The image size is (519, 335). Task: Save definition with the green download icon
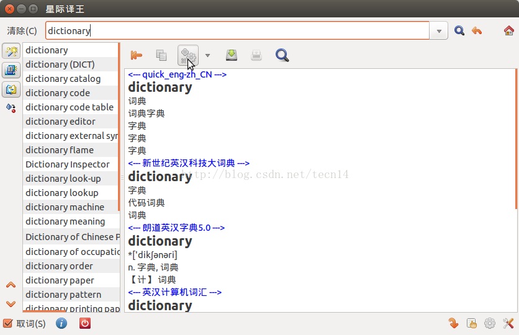(232, 55)
